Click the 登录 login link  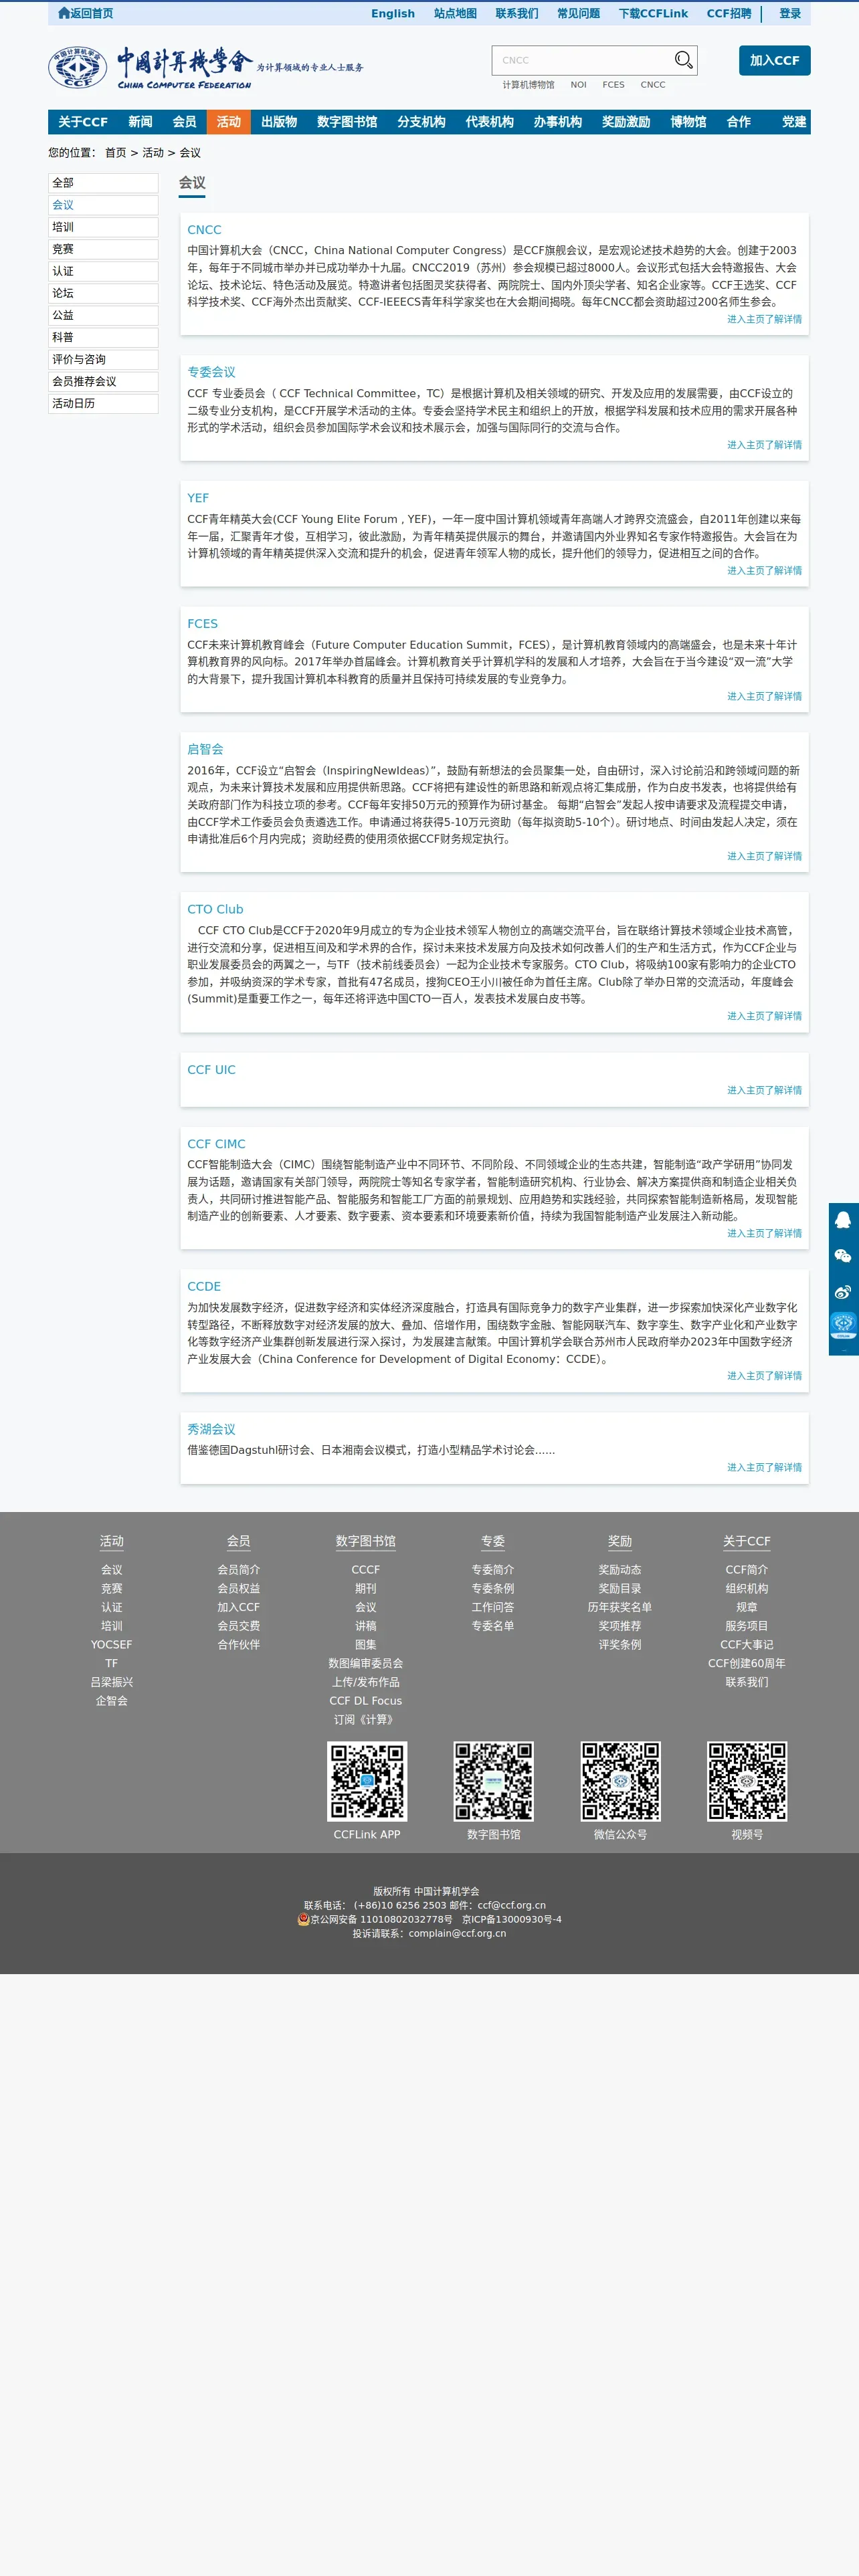790,13
